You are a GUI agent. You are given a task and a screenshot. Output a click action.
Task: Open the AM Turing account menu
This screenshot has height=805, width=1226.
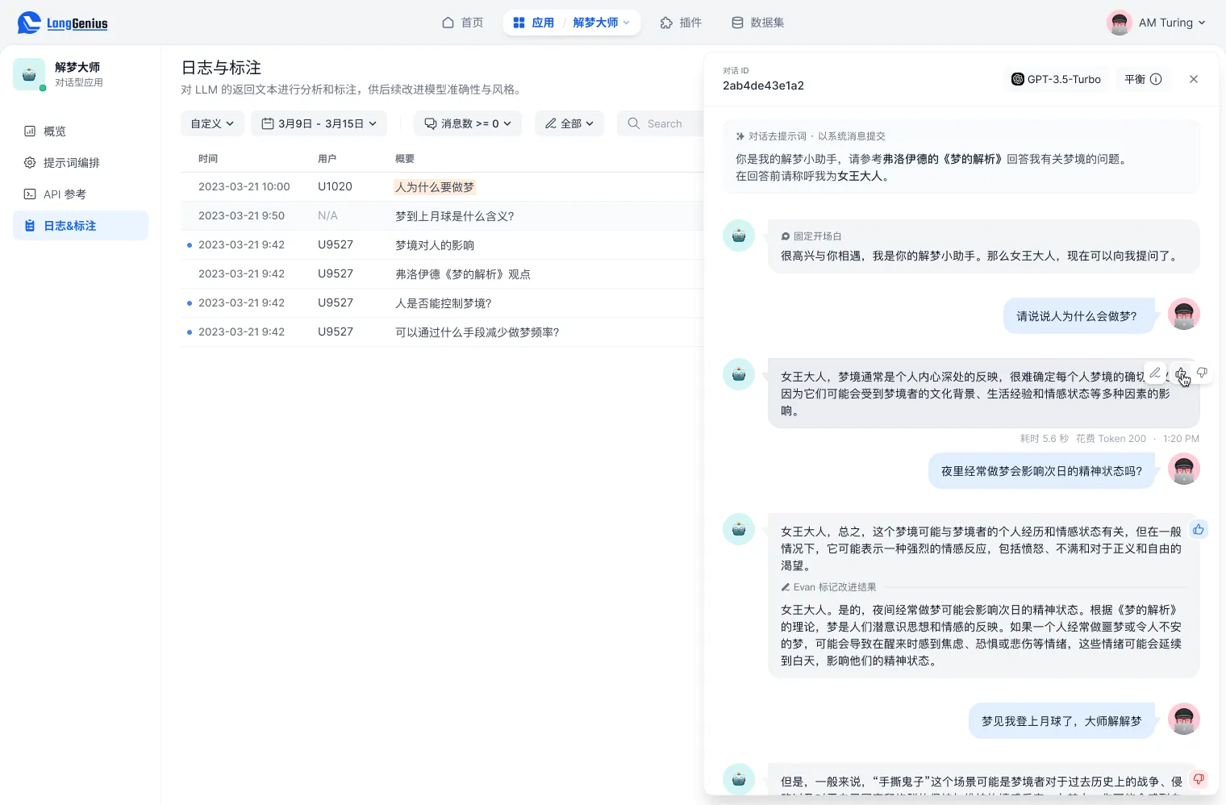tap(1157, 23)
